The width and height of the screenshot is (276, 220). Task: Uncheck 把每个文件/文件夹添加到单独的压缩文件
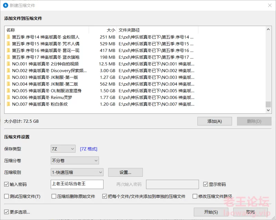[104, 196]
